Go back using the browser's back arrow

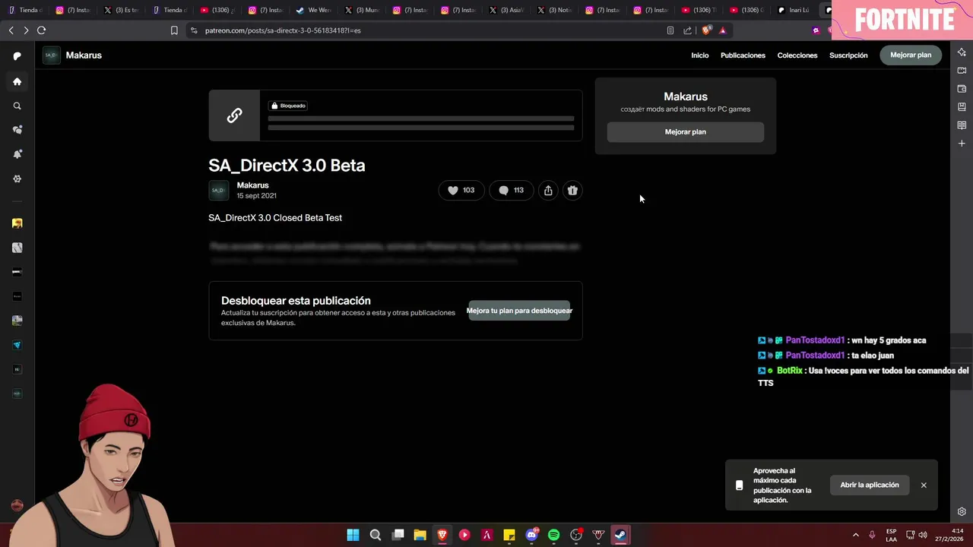(11, 30)
